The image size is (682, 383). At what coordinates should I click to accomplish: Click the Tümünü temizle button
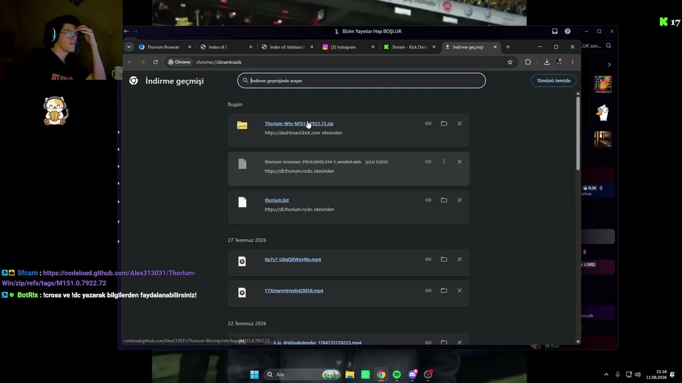[x=554, y=80]
